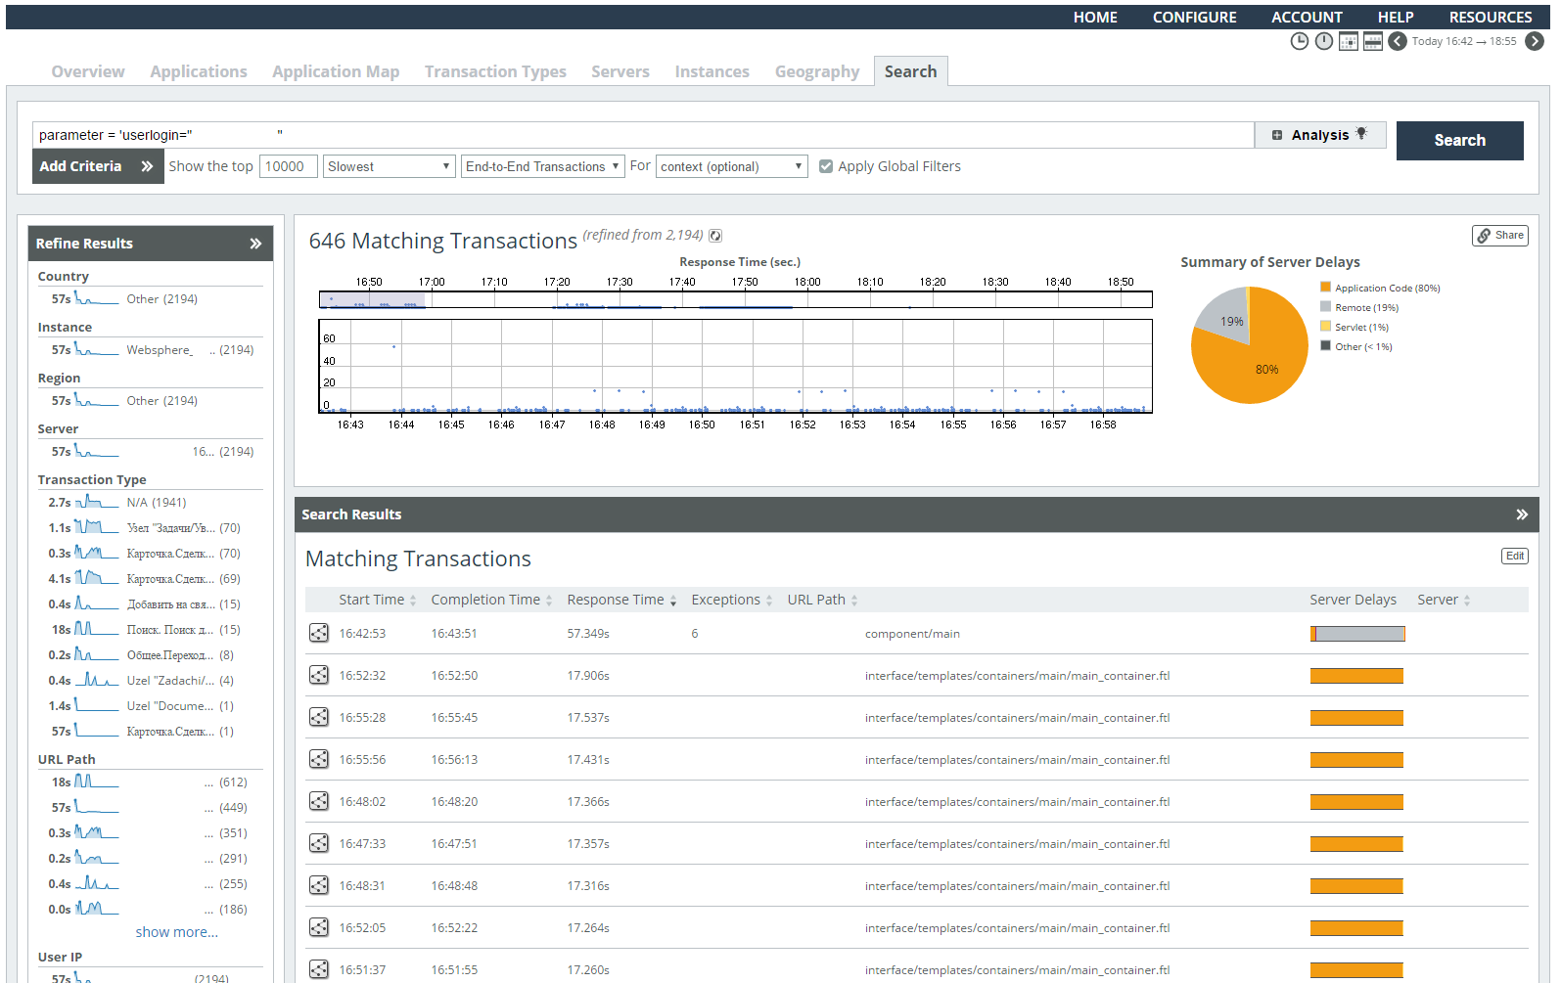
Task: Sort by Exceptions column
Action: pos(732,600)
